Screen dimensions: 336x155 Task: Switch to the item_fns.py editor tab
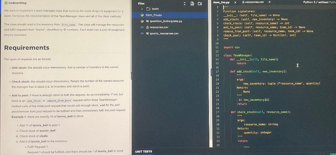(221, 2)
